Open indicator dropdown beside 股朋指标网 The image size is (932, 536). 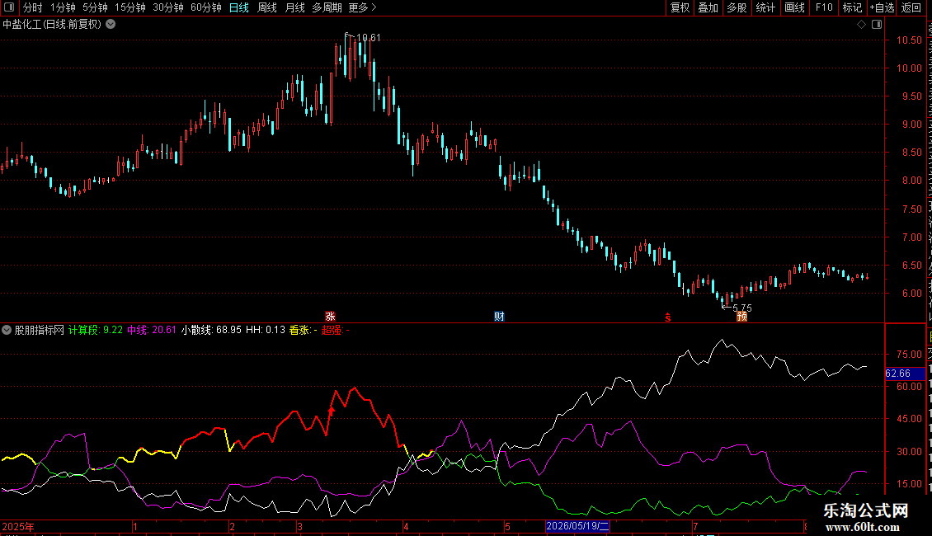(x=7, y=330)
